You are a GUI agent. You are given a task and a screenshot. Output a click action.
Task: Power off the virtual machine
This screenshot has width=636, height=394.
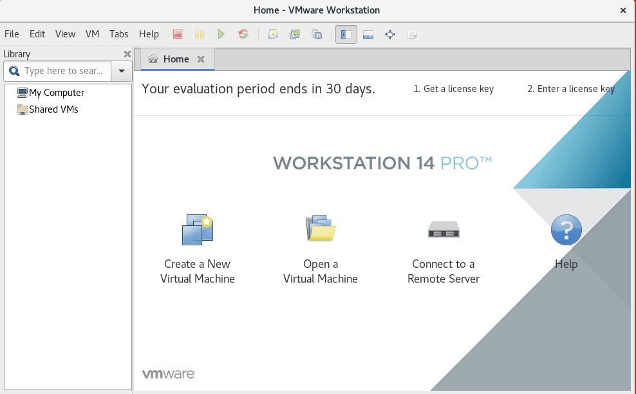click(x=177, y=34)
